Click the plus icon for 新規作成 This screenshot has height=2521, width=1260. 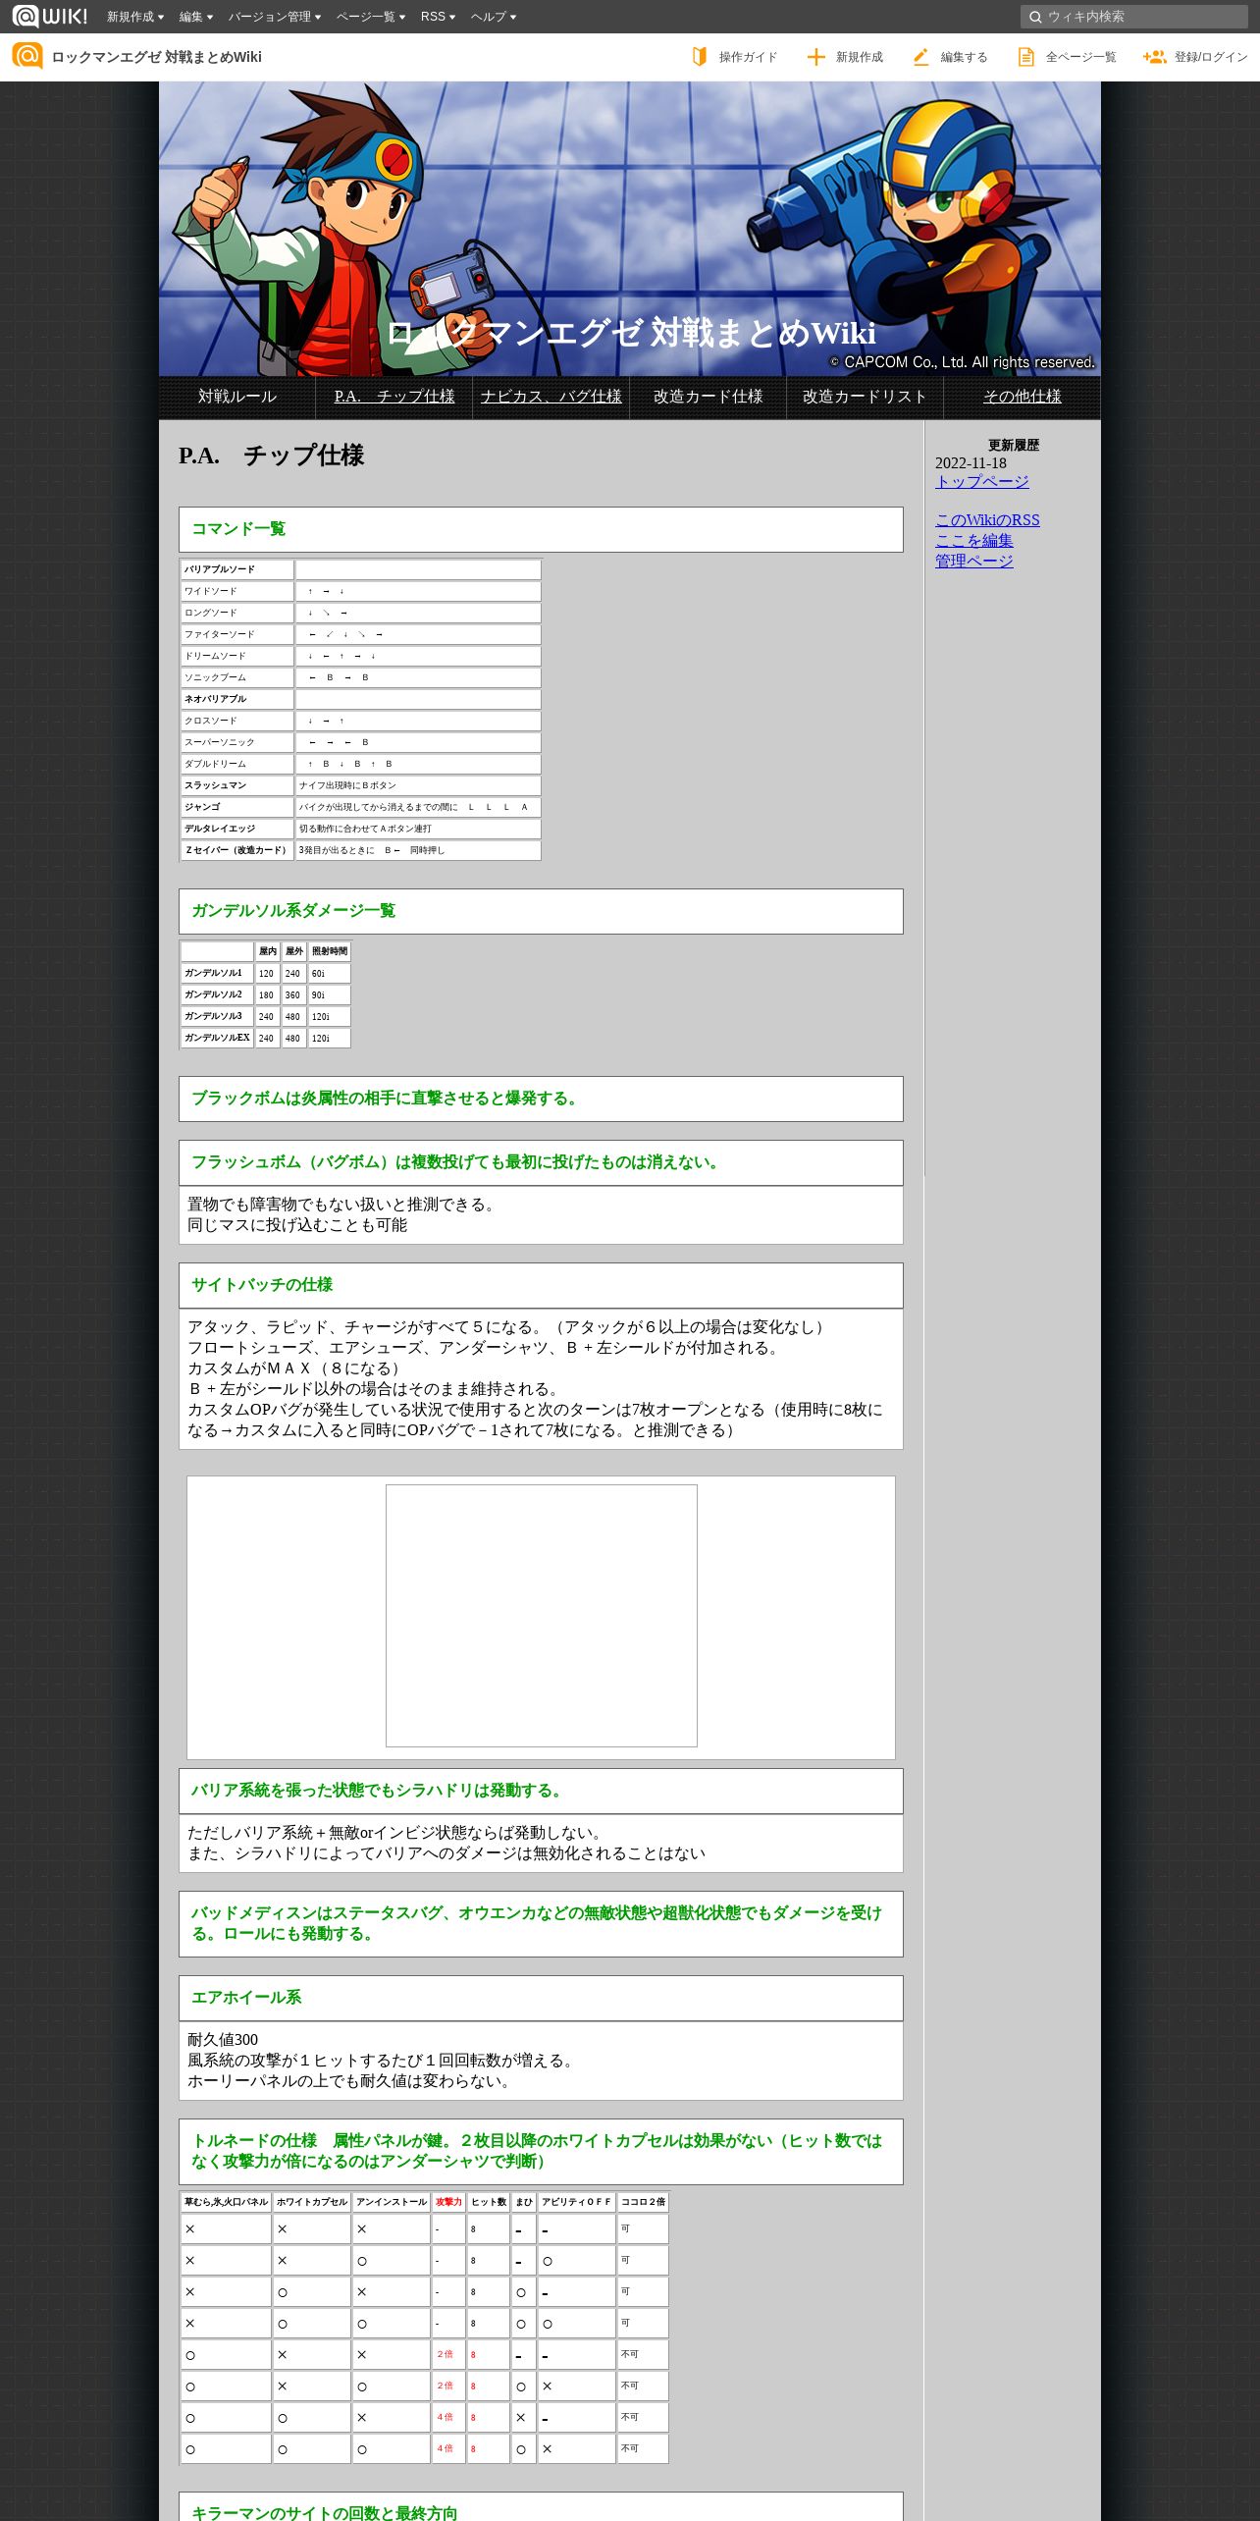815,57
